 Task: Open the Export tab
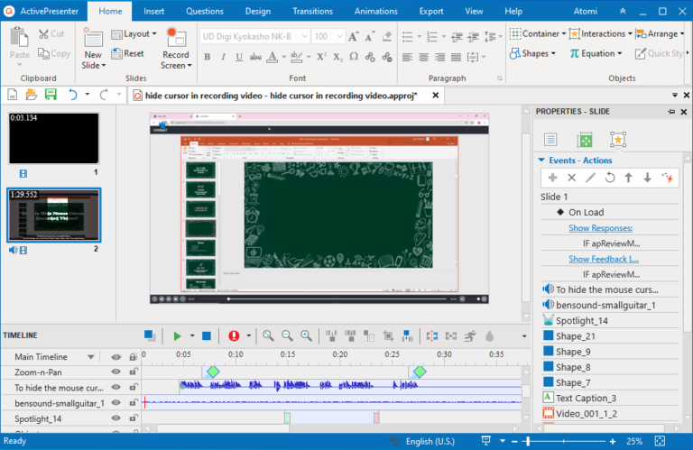pos(431,11)
